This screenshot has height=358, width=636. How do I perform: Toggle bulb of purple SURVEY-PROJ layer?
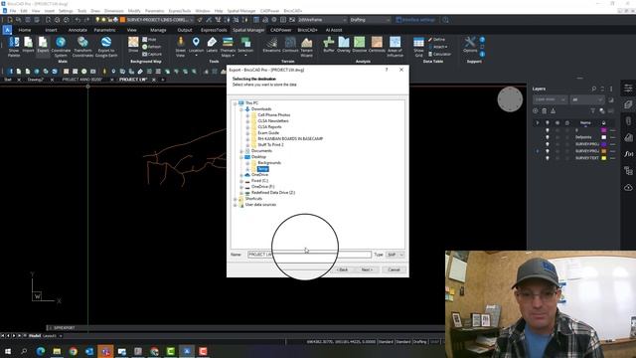548,144
